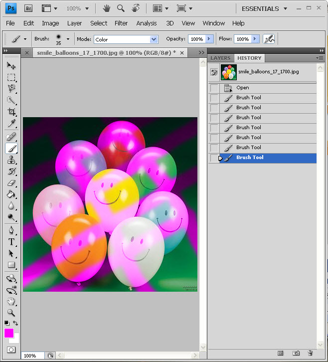Select the Zoom tool in toolbox
The height and width of the screenshot is (362, 328).
[11, 313]
